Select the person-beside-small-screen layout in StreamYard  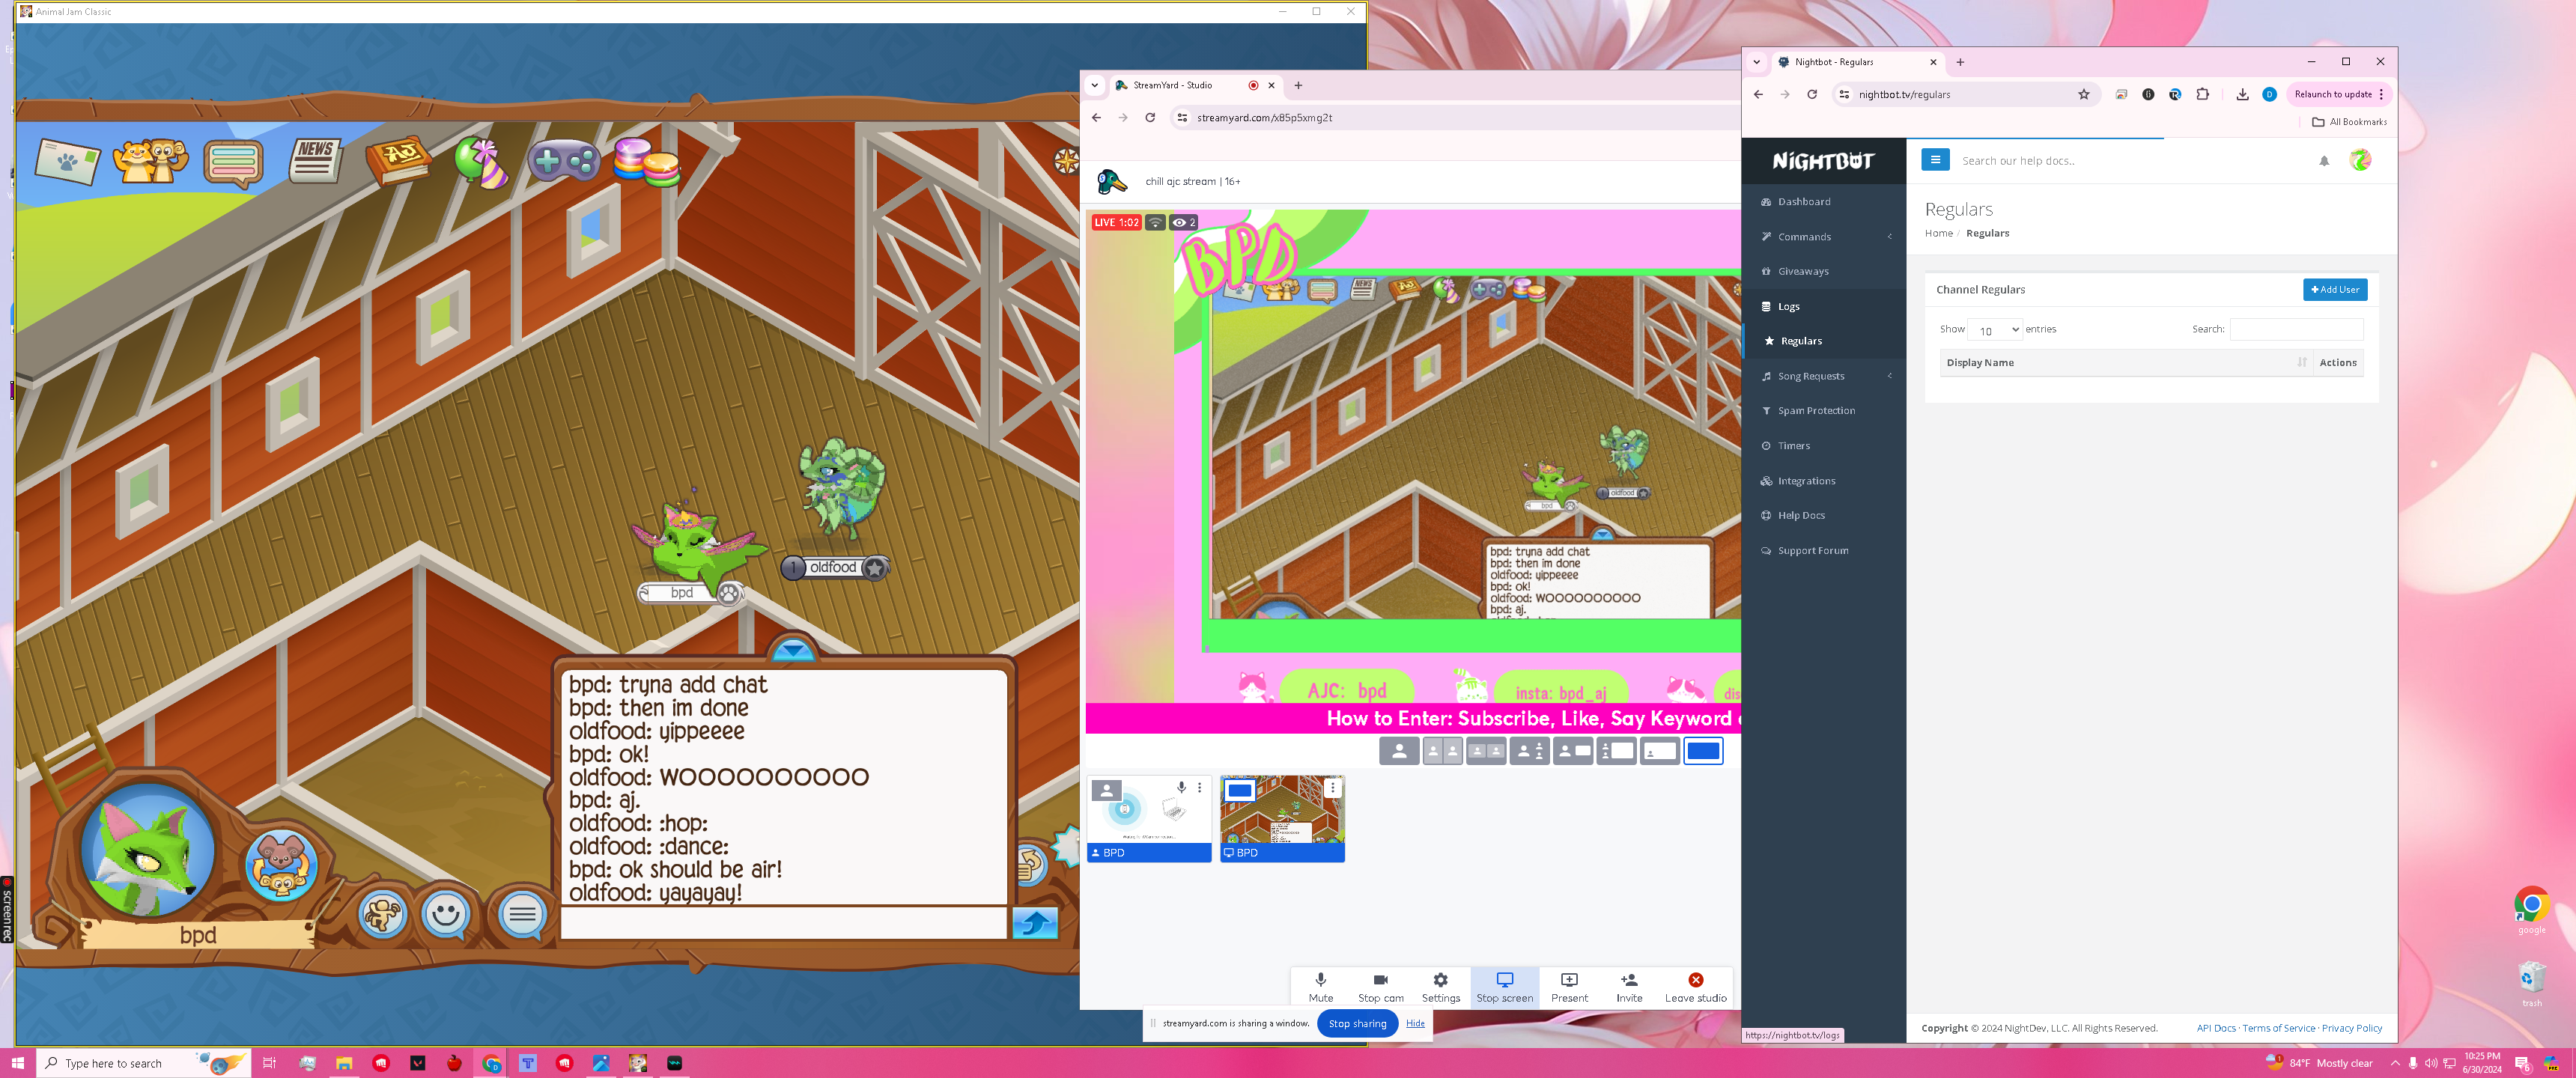[x=1573, y=751]
